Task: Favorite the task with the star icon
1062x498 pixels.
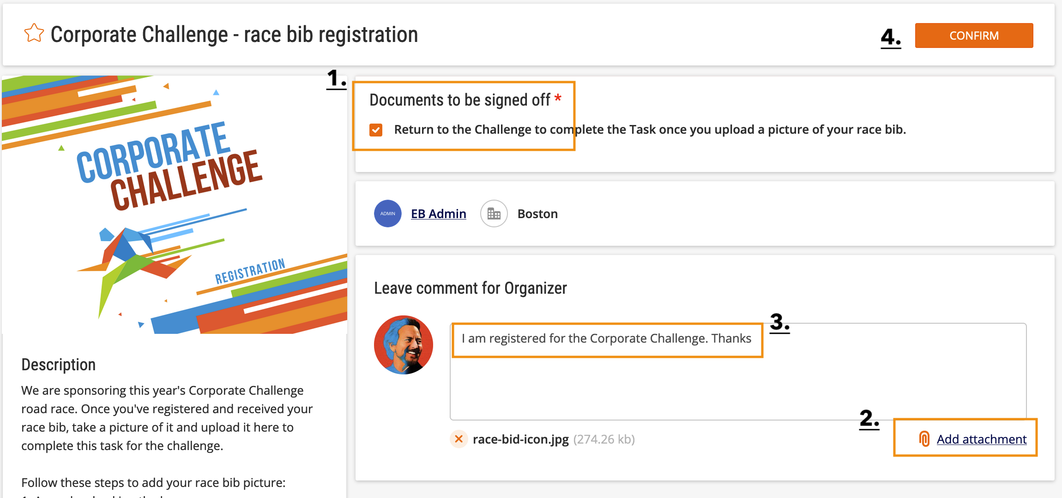Action: click(x=34, y=34)
